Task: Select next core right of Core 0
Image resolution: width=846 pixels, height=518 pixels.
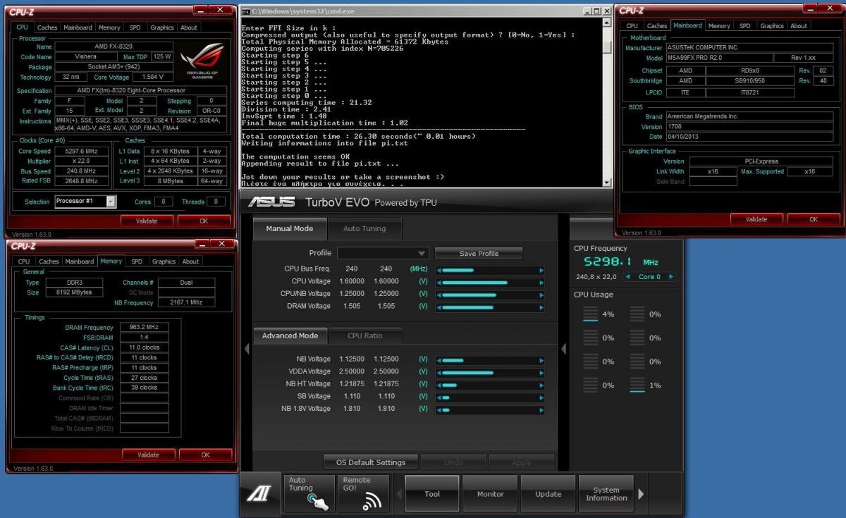Action: pos(671,277)
